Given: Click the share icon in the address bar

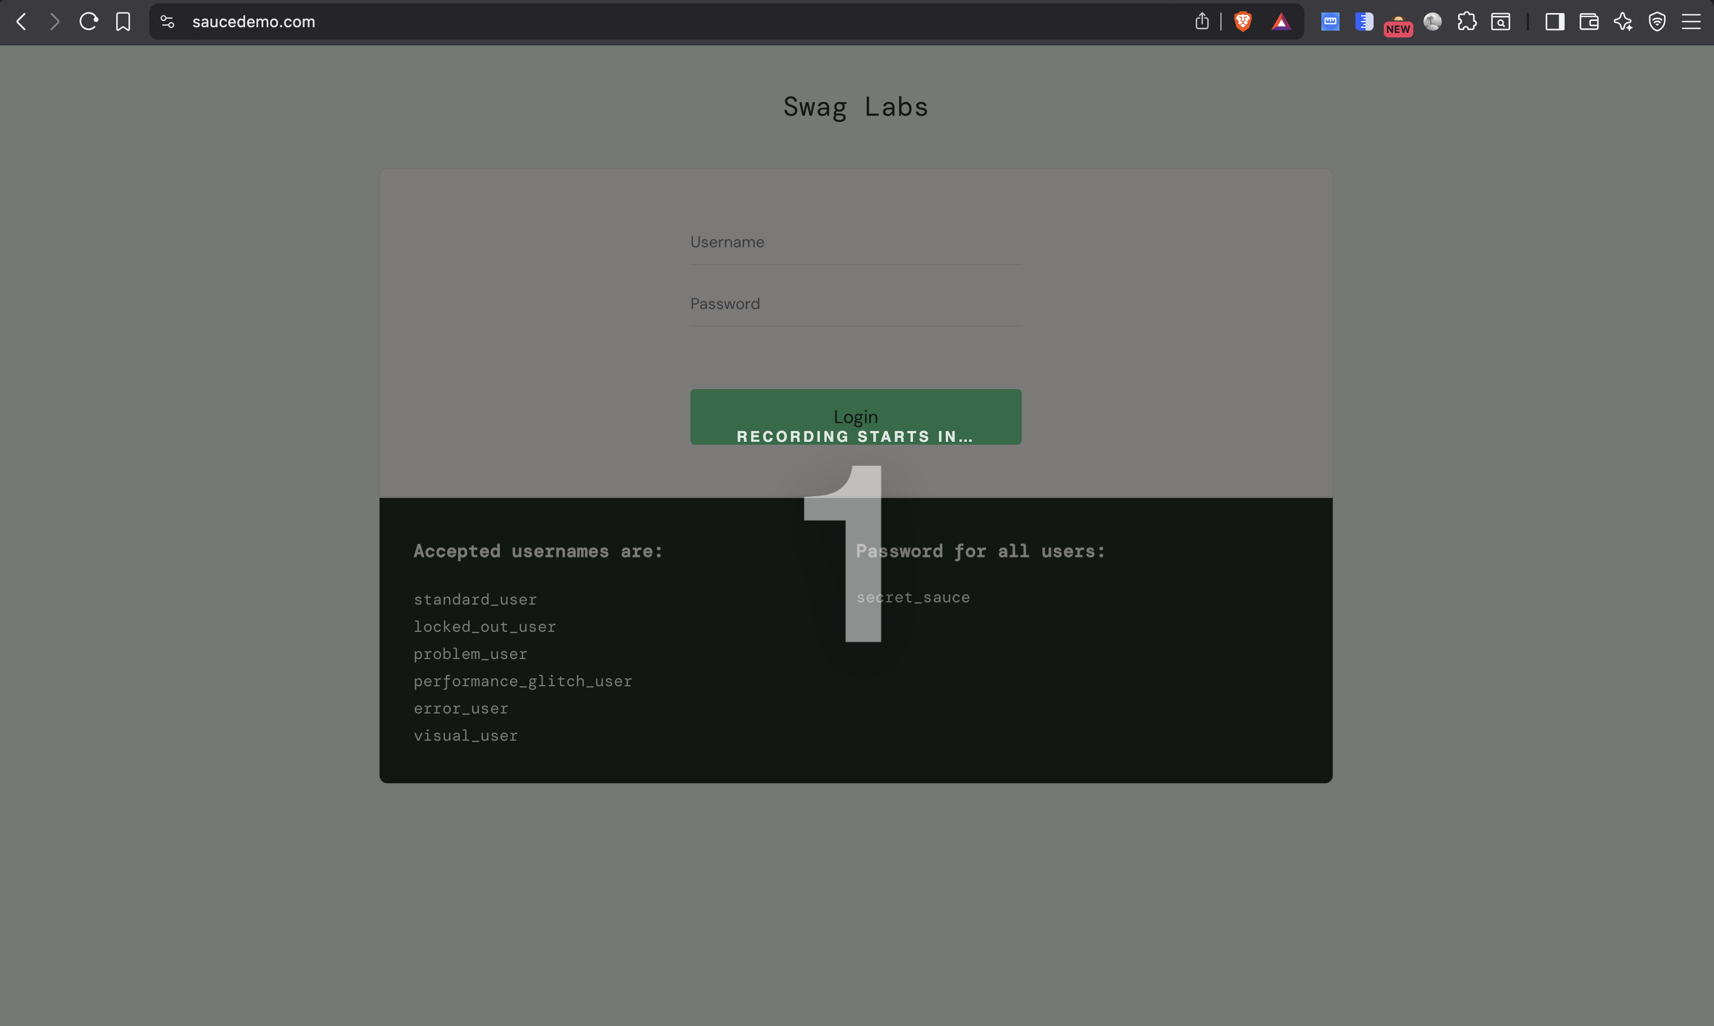Looking at the screenshot, I should click(1202, 22).
